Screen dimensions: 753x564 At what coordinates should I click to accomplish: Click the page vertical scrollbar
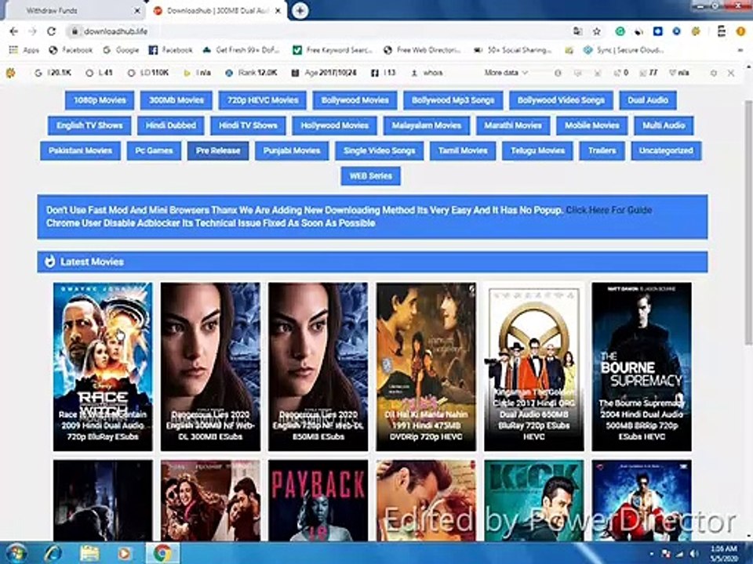[x=748, y=222]
